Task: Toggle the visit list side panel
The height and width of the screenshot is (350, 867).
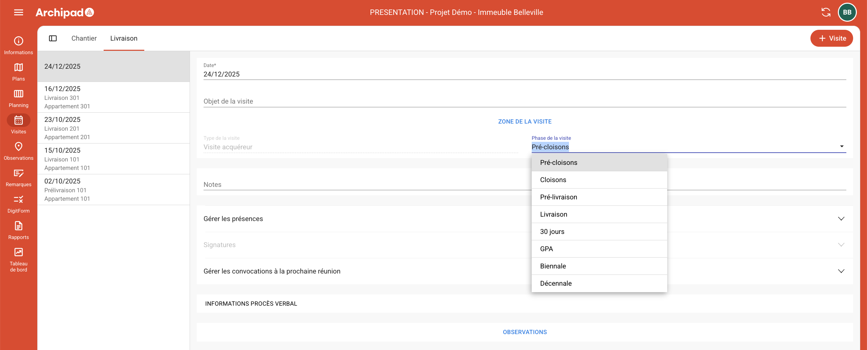Action: tap(53, 38)
